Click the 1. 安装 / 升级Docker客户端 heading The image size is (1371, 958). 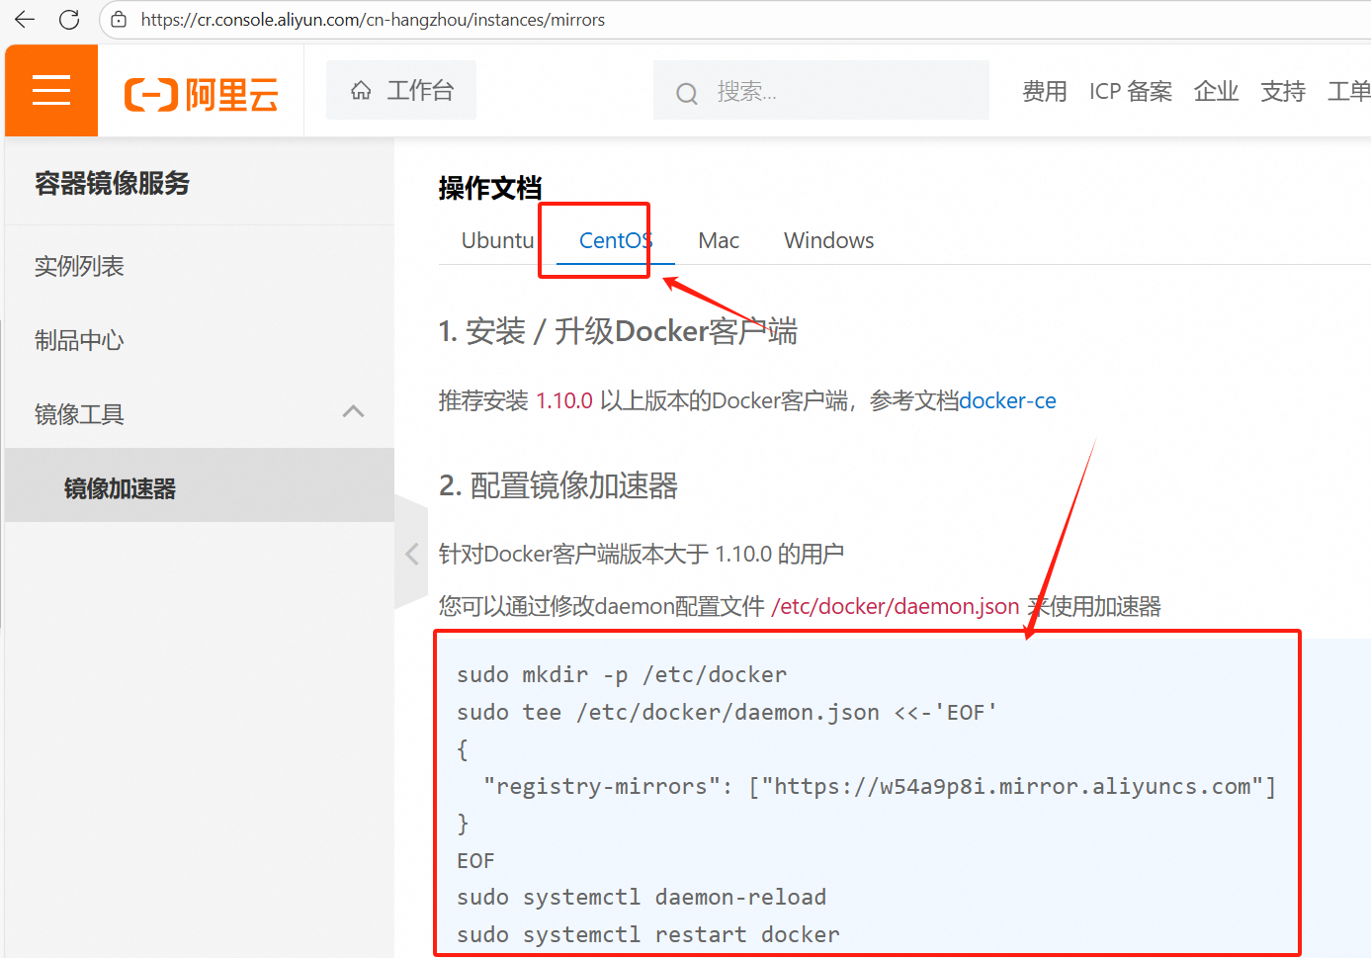click(x=618, y=331)
